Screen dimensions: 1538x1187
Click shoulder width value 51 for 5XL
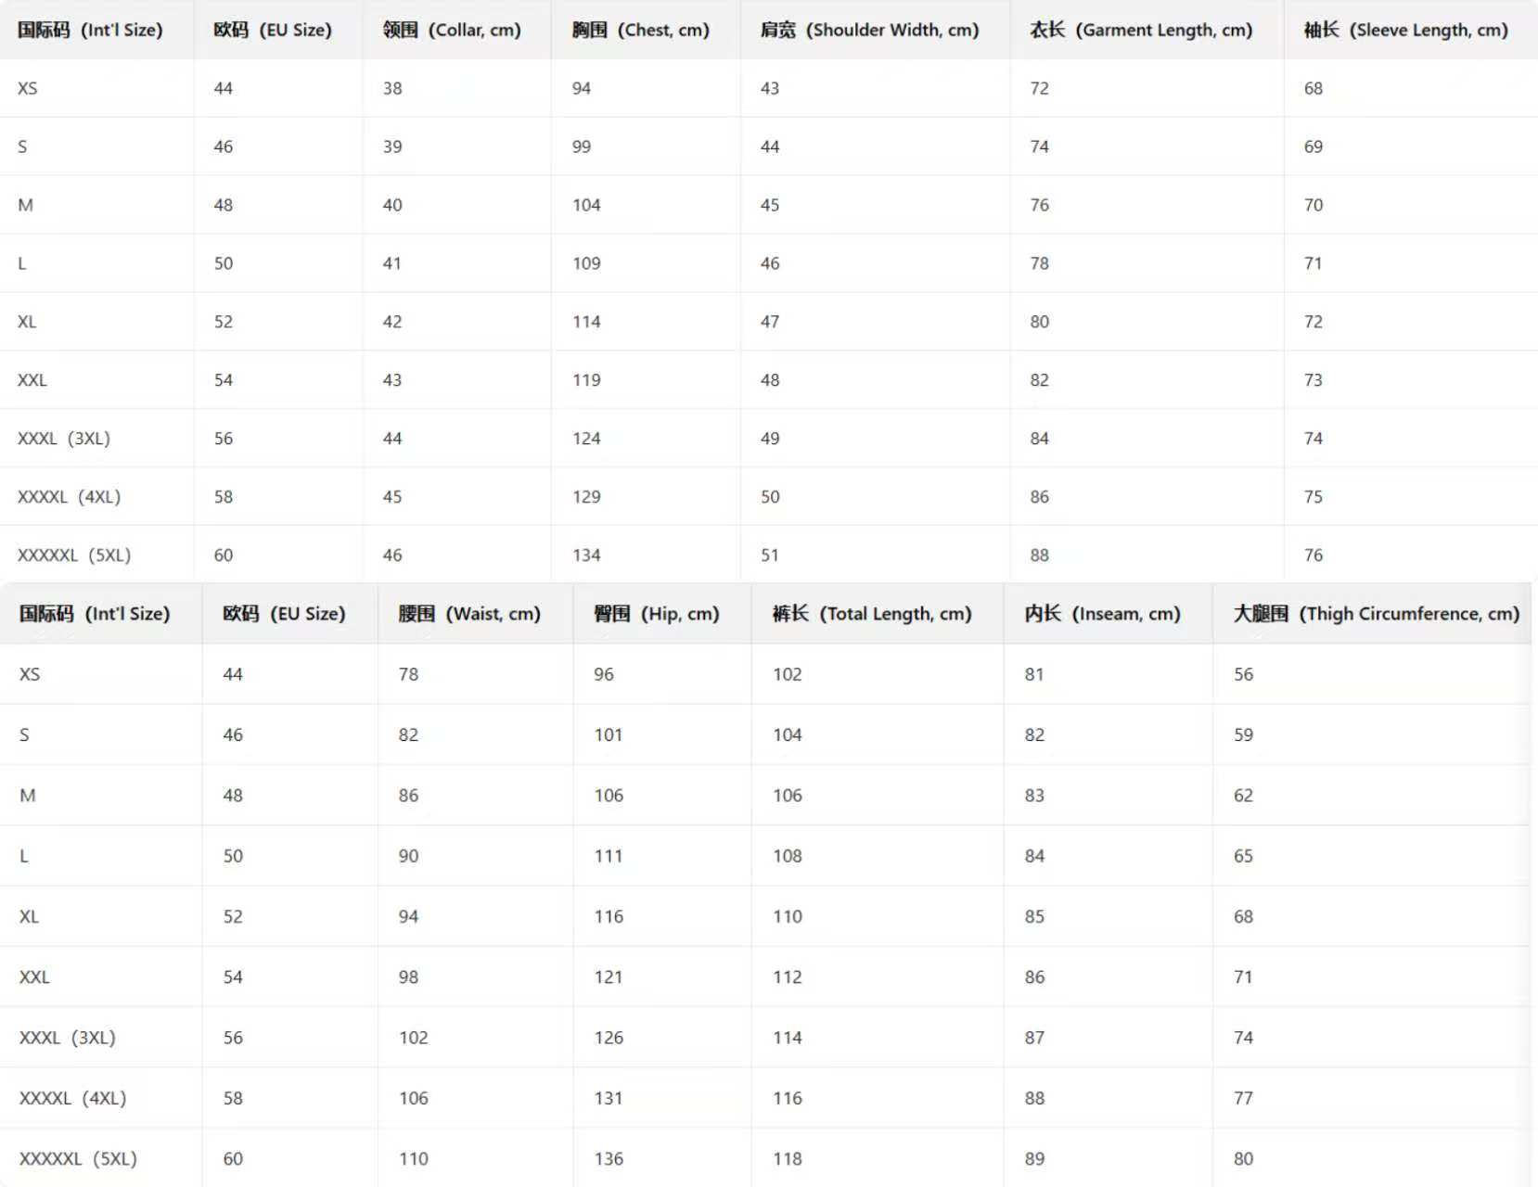click(x=770, y=555)
